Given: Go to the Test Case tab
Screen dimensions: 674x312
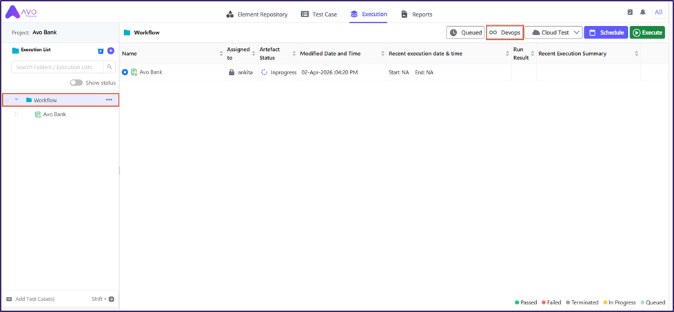Looking at the screenshot, I should pos(318,14).
